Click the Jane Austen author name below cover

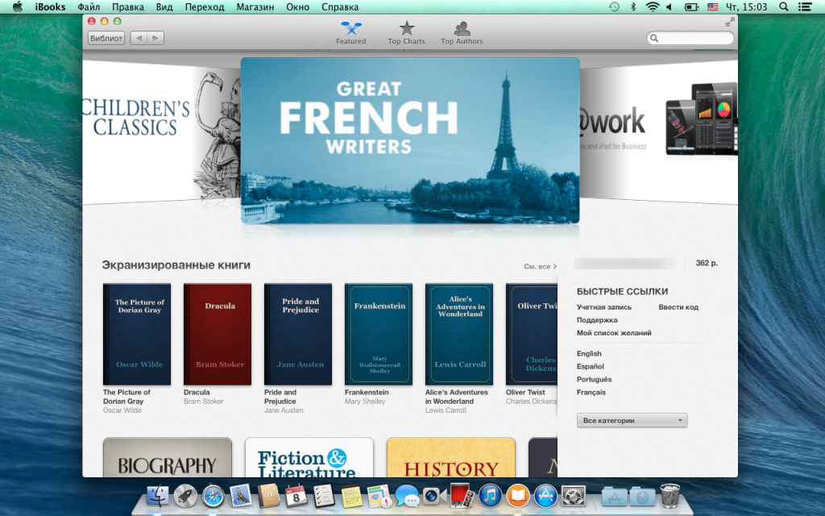pyautogui.click(x=284, y=410)
